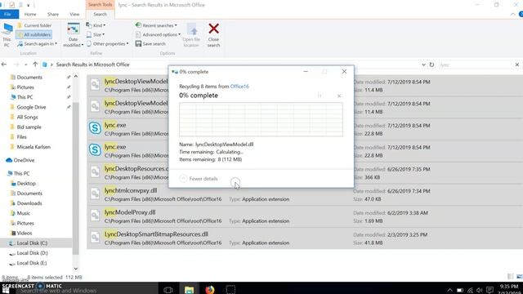Click the recycling progress graph
Screen dimensions: 523x294
point(261,119)
